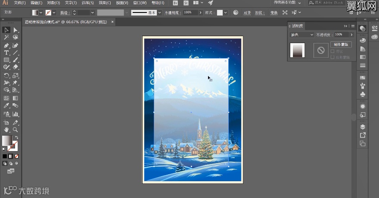Click the 对齐 link in control bar

(x=247, y=12)
